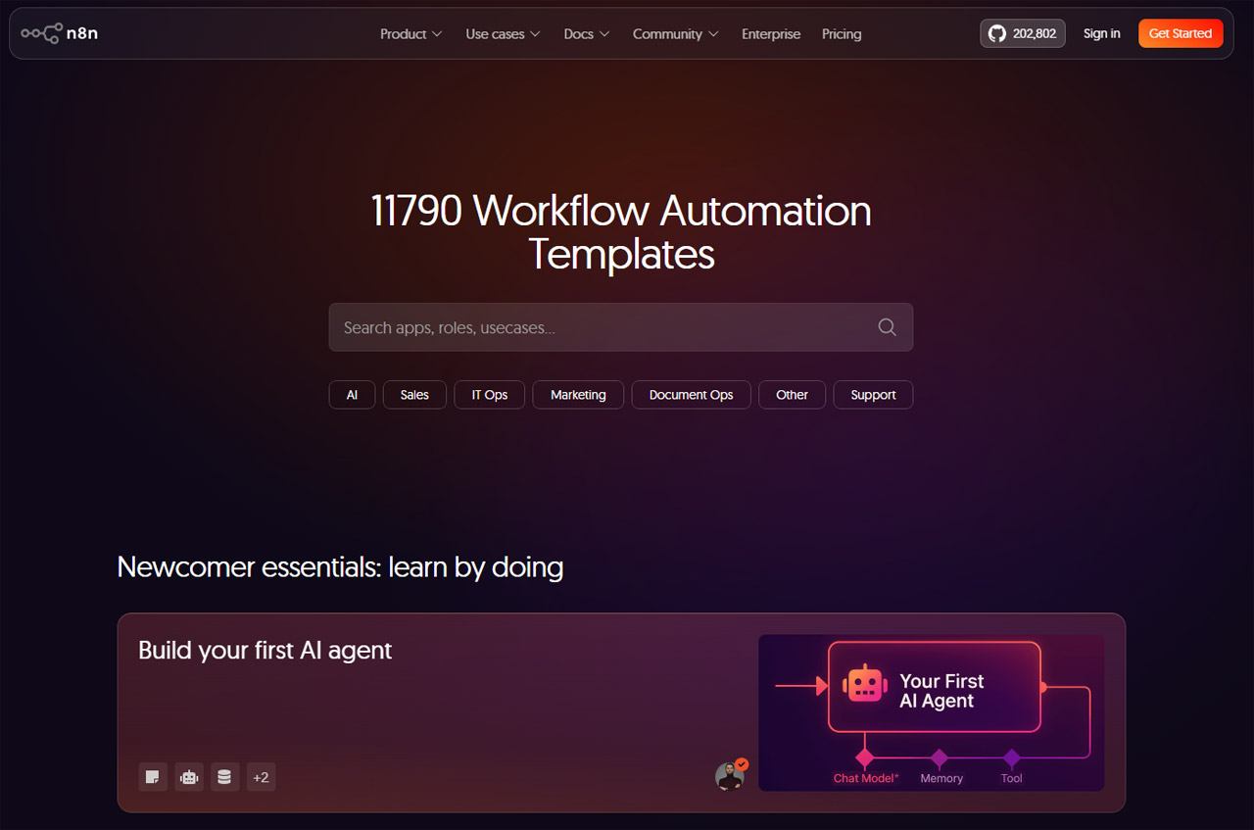Select the Marketing category chip
Screen dimensions: 1254x830
click(578, 395)
